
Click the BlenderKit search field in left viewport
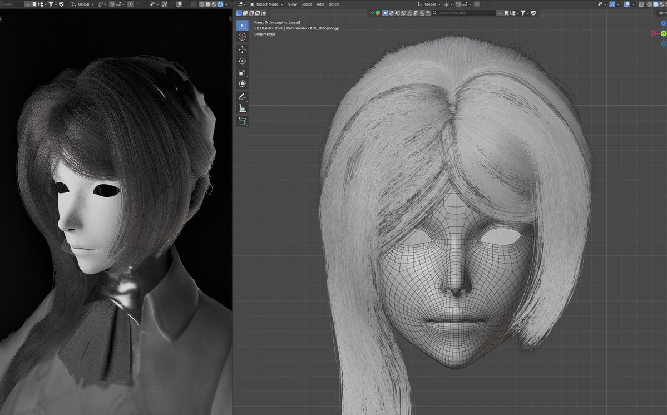(12, 4)
